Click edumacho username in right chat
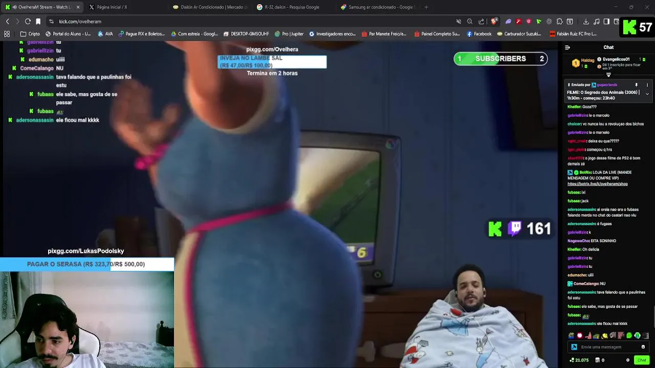Screen dimensions: 655x368 pyautogui.click(x=577, y=275)
